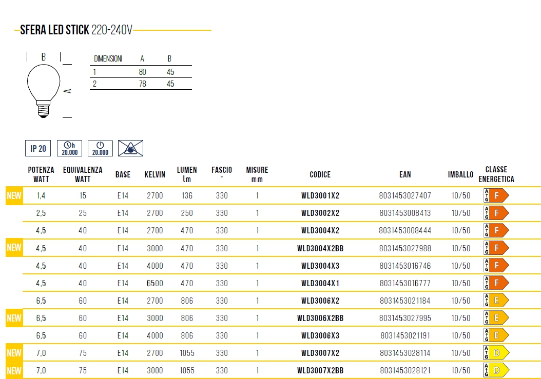
Task: Click the 78 value in dimensions table
Action: tap(142, 84)
